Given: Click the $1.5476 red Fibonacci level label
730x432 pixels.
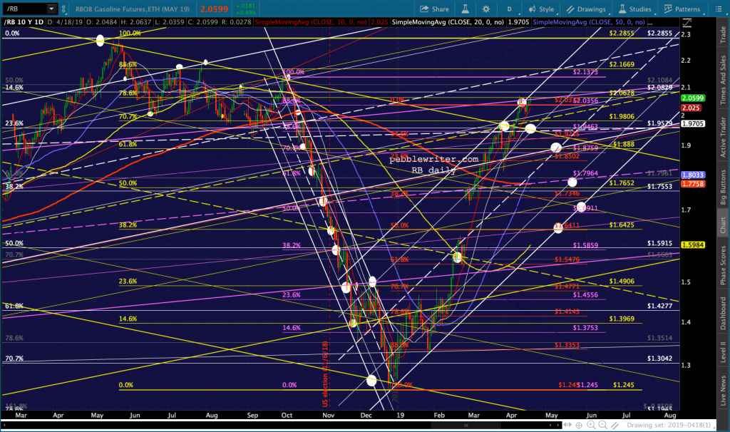Looking at the screenshot, I should 567,259.
